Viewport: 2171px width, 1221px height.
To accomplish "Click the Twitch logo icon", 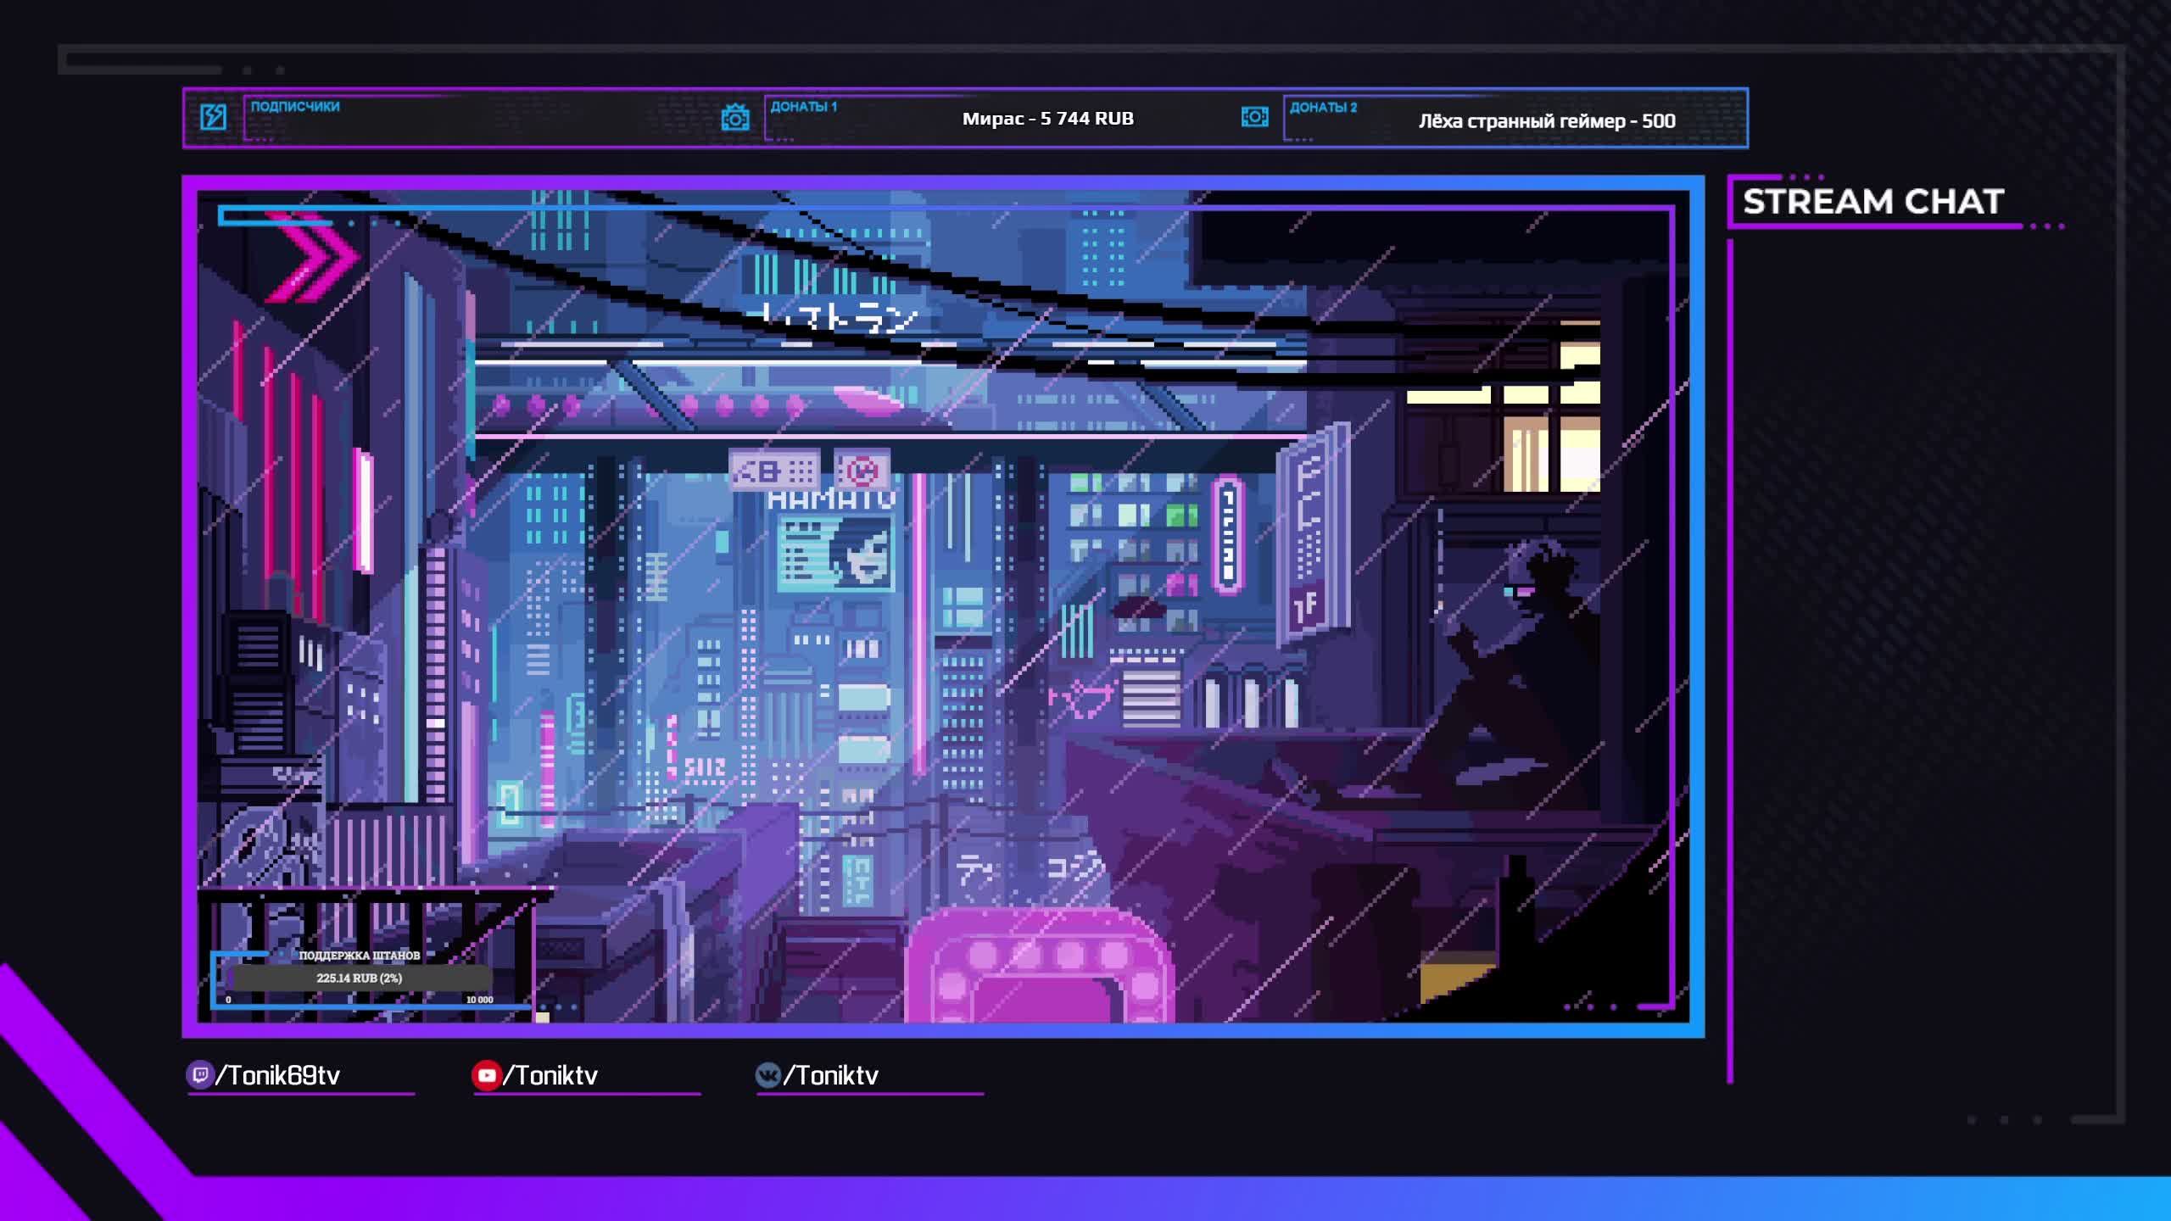I will (200, 1075).
